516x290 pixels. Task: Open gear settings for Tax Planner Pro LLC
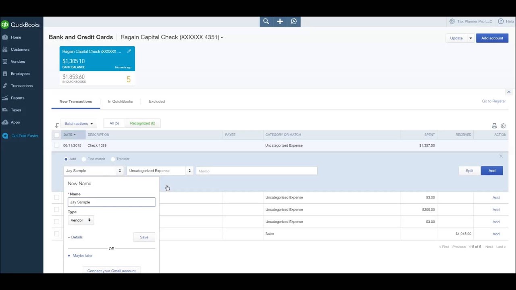pos(452,21)
